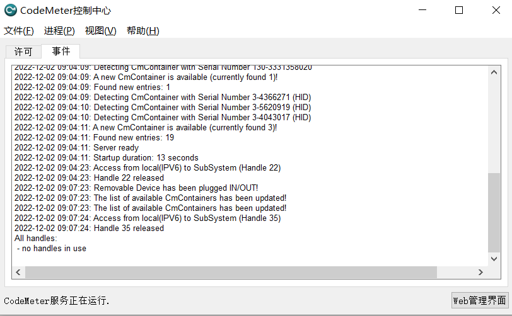512x316 pixels.
Task: Open the 文件(F) menu
Action: 19,31
